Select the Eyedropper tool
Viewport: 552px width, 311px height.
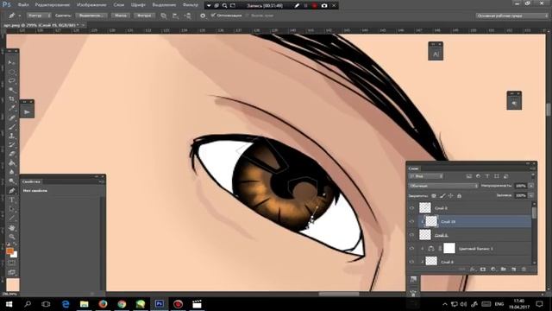(11, 108)
